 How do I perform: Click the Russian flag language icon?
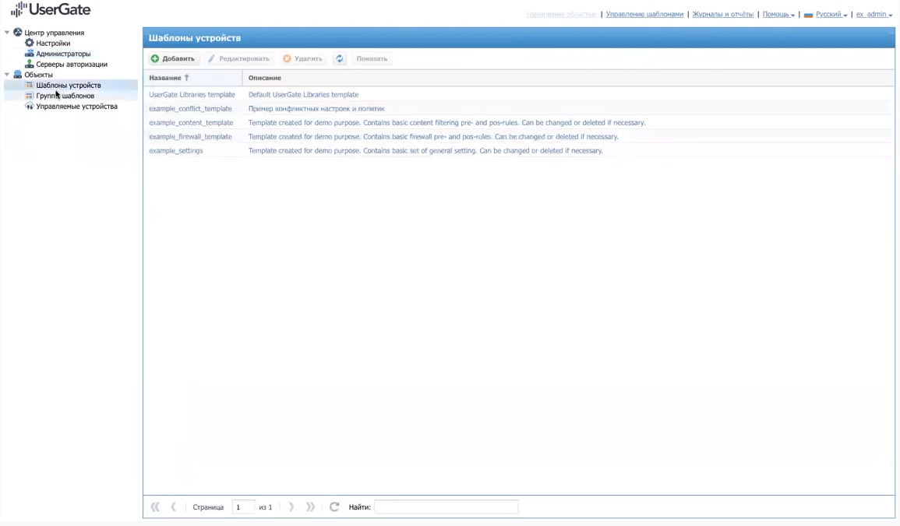pyautogui.click(x=808, y=15)
